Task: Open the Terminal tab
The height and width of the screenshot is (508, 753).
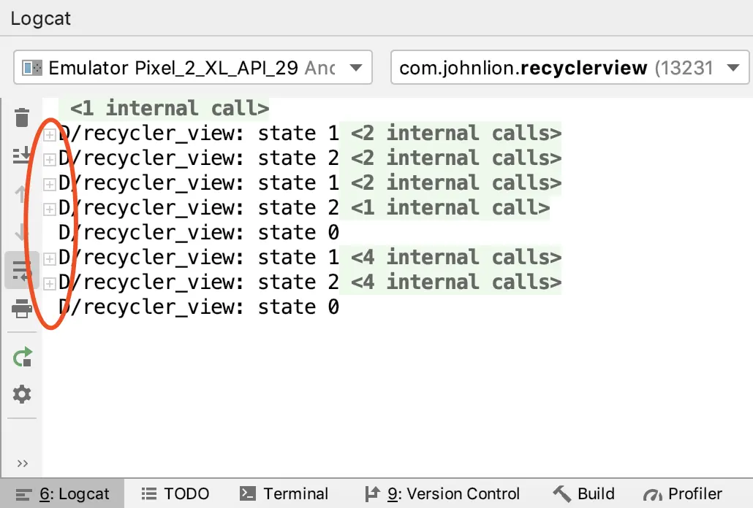Action: pos(284,493)
